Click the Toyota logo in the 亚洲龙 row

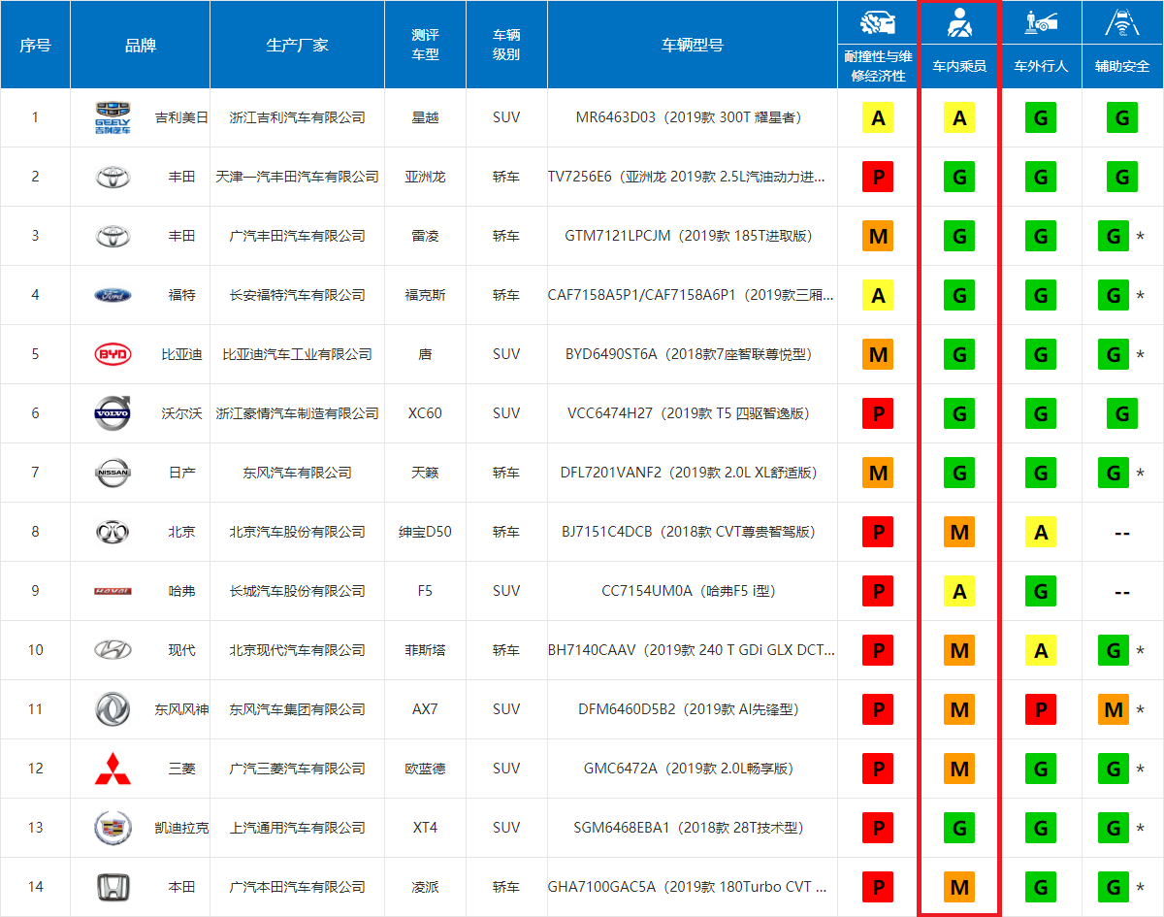tap(113, 177)
